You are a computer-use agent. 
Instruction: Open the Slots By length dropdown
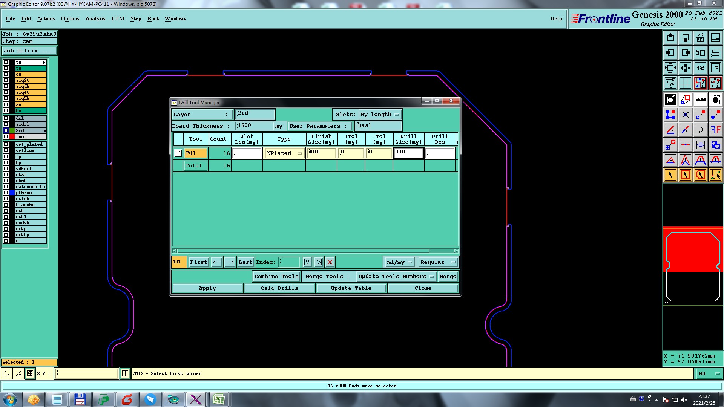[380, 114]
